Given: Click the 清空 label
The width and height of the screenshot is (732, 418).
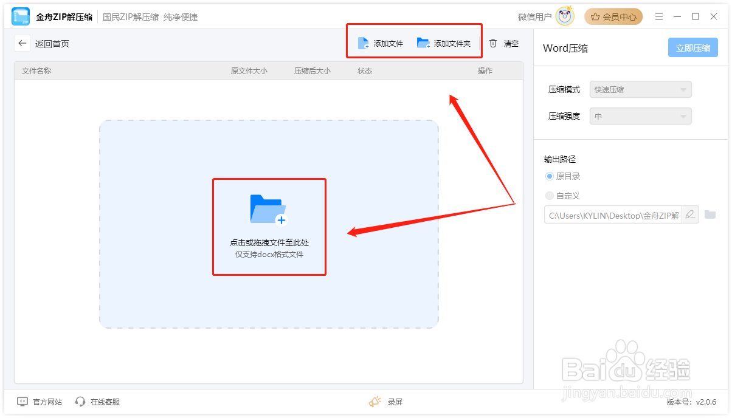Looking at the screenshot, I should 511,43.
